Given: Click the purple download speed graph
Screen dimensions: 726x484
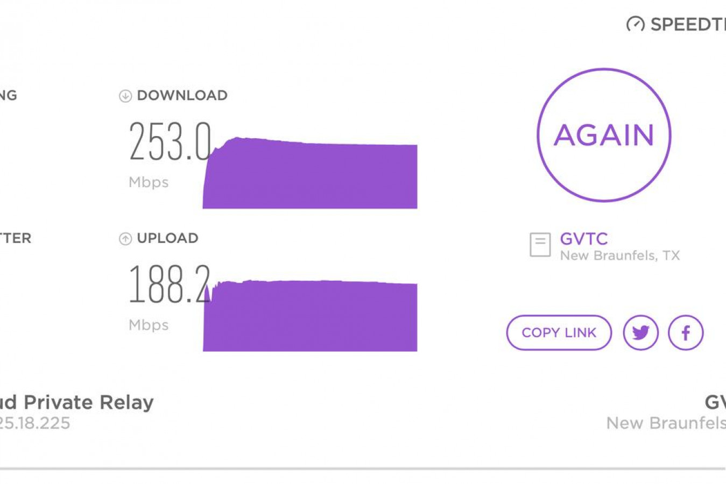Looking at the screenshot, I should tap(310, 173).
